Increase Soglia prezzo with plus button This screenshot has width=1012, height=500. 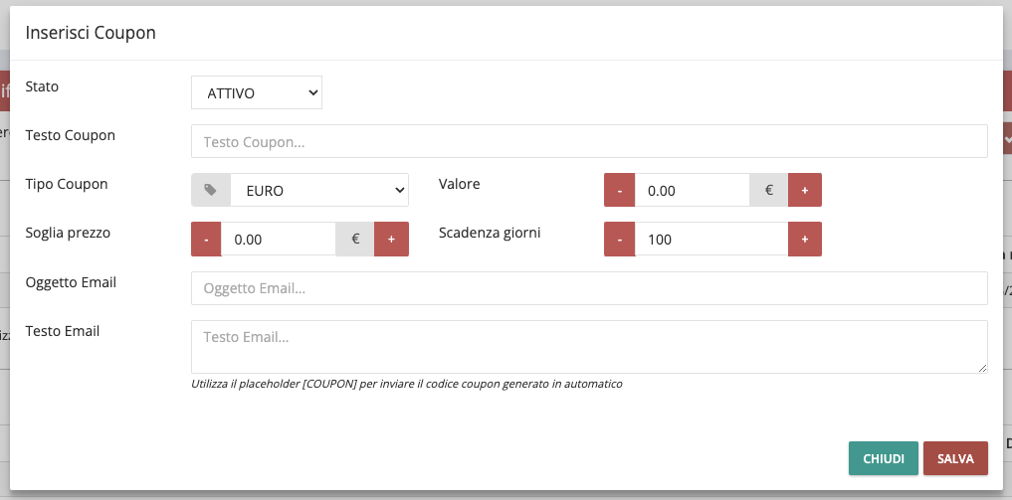[x=391, y=240]
